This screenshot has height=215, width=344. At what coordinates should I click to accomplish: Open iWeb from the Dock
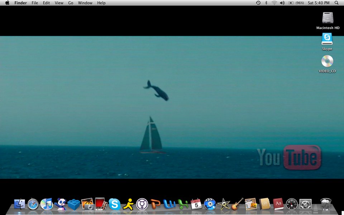tap(251, 204)
